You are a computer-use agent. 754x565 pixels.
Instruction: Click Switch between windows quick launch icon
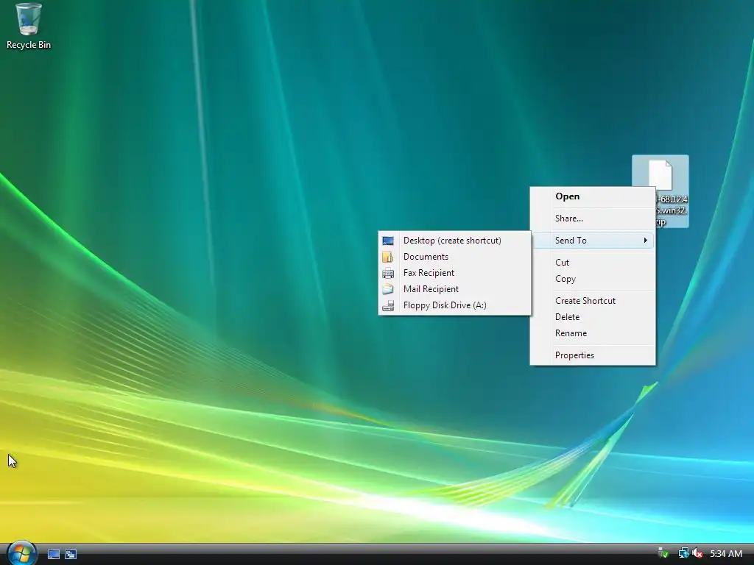pyautogui.click(x=71, y=555)
